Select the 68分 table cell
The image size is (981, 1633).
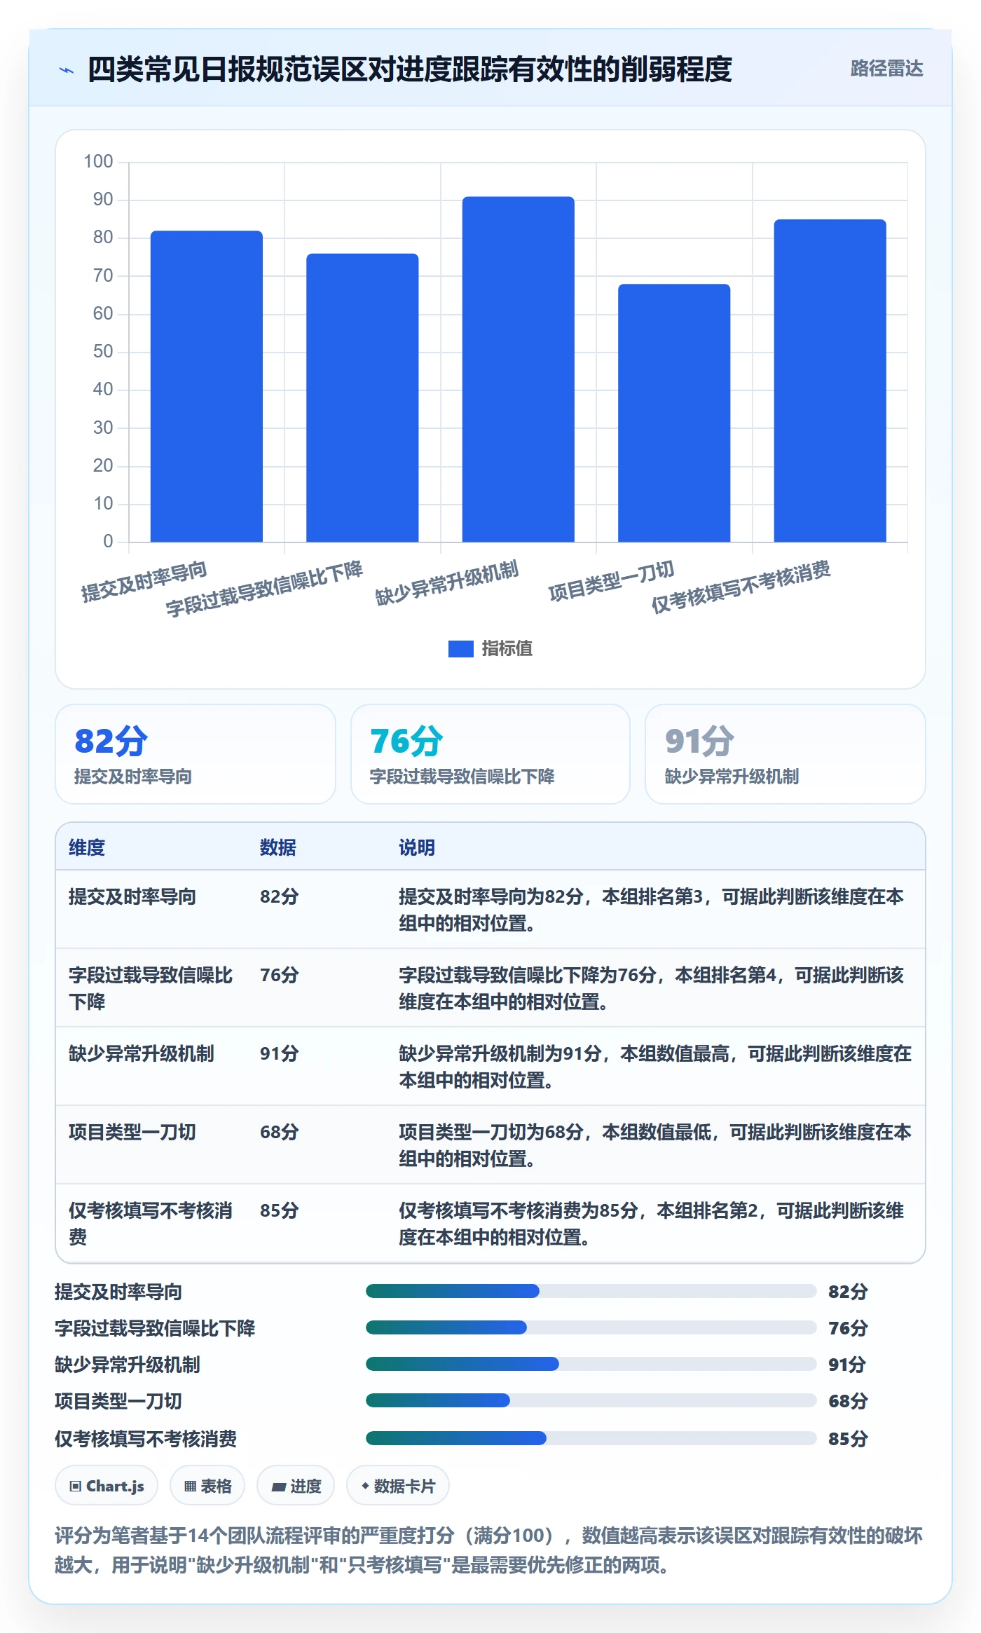point(280,1132)
